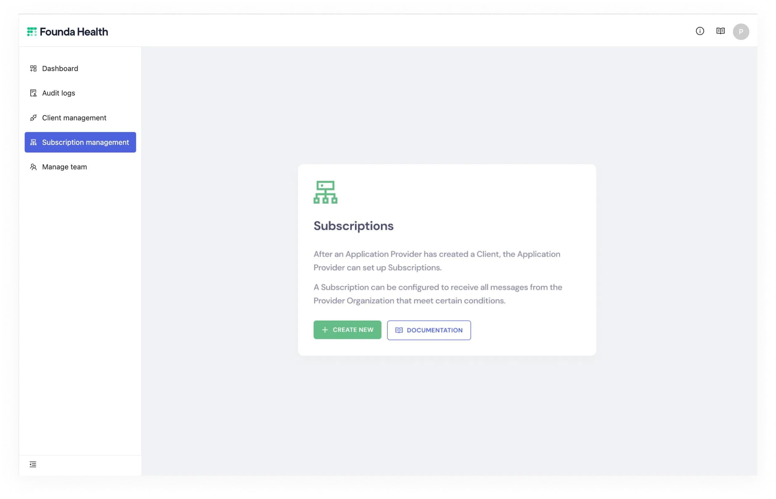The width and height of the screenshot is (776, 499).
Task: Collapse the sidebar with the menu-fold icon
Action: click(x=33, y=464)
